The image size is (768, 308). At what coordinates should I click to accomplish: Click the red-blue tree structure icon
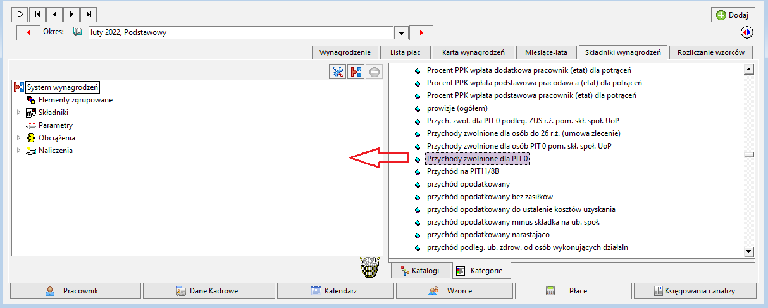point(356,72)
